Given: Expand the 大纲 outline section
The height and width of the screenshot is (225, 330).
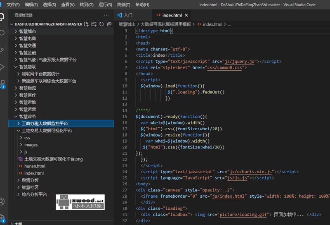Looking at the screenshot, I should click(61, 223).
